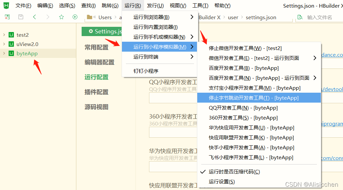Click the folder icon in breadcrumb
This screenshot has width=343, height=190.
point(89,17)
